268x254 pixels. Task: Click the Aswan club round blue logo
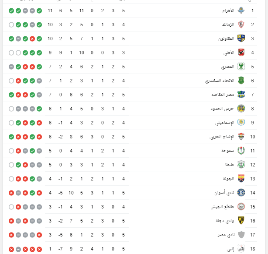[241, 193]
